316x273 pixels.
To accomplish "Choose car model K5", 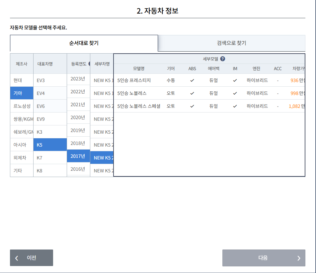I will (x=50, y=145).
